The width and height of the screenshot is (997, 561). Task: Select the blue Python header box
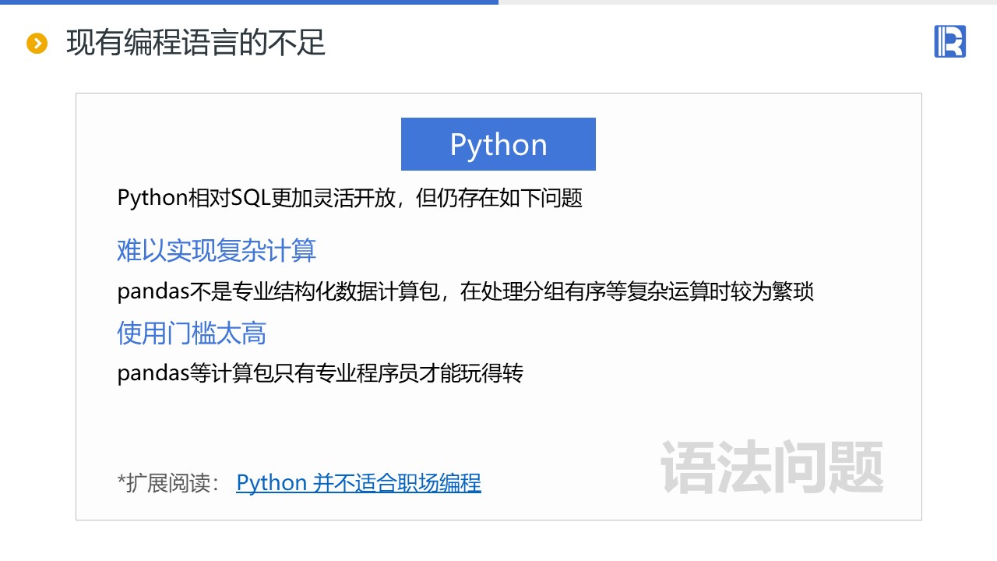tap(498, 144)
